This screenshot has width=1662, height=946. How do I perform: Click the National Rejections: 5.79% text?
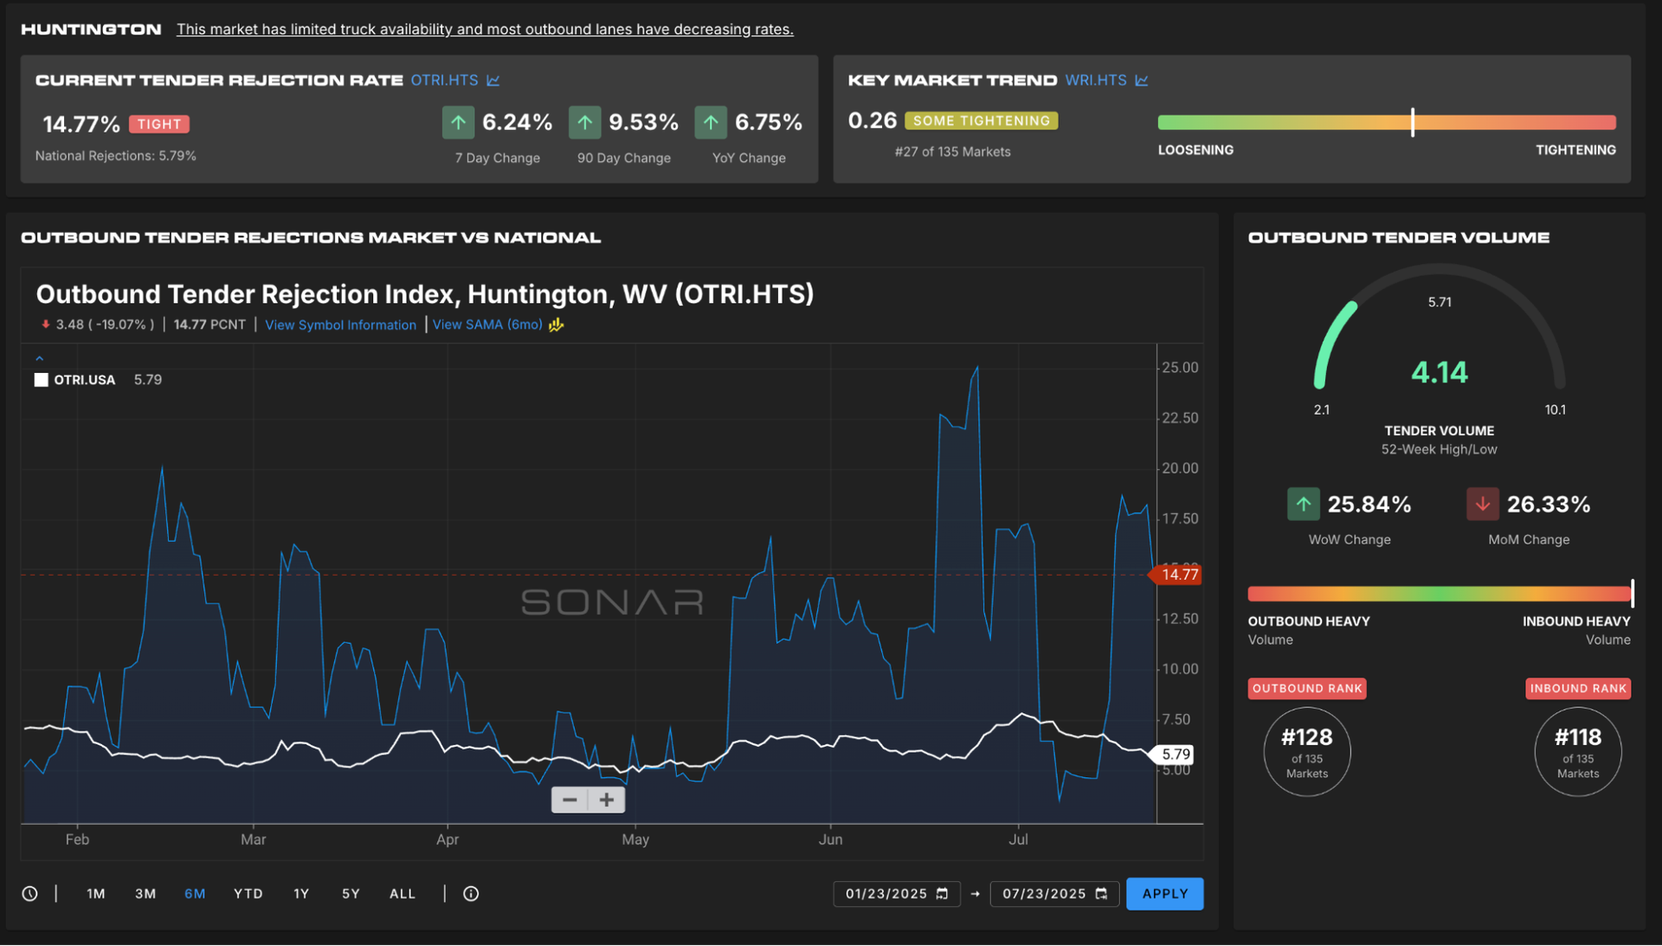115,156
